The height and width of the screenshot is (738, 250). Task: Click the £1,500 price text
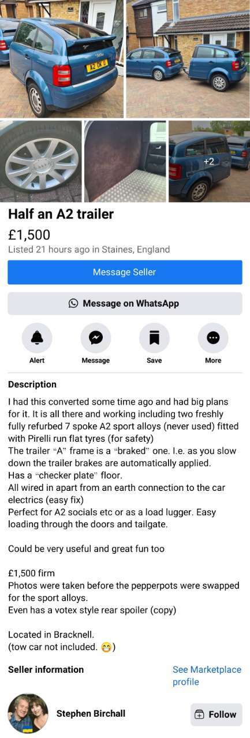tap(29, 235)
